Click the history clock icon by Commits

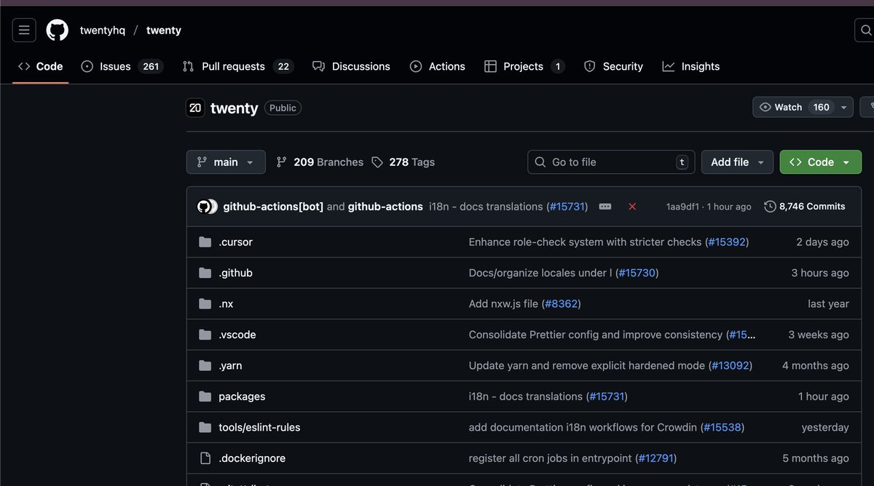point(770,207)
